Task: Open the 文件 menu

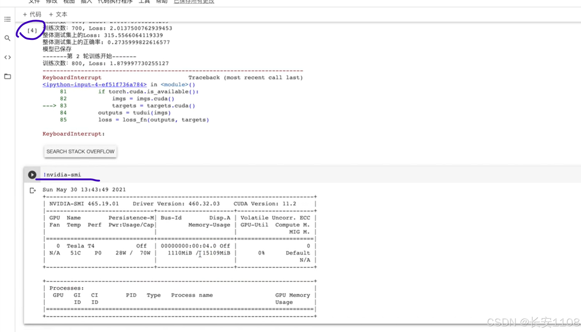Action: click(x=34, y=2)
